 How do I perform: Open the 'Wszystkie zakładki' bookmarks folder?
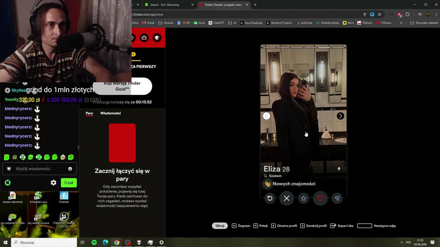[x=424, y=23]
